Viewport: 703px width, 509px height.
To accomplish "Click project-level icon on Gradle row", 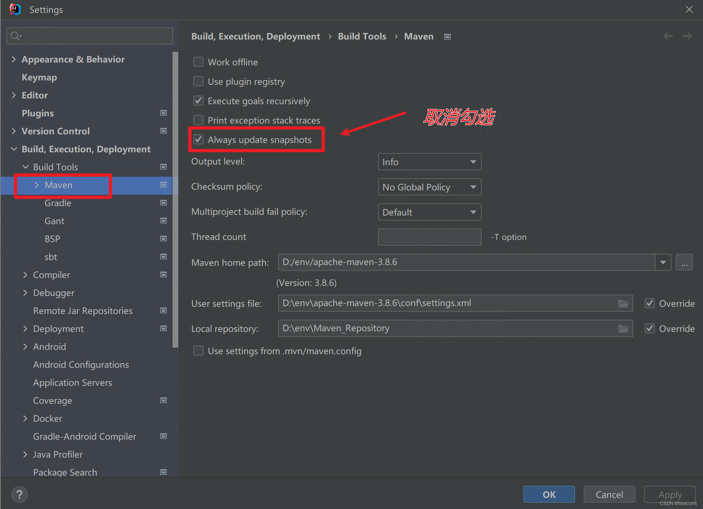I will tap(164, 203).
